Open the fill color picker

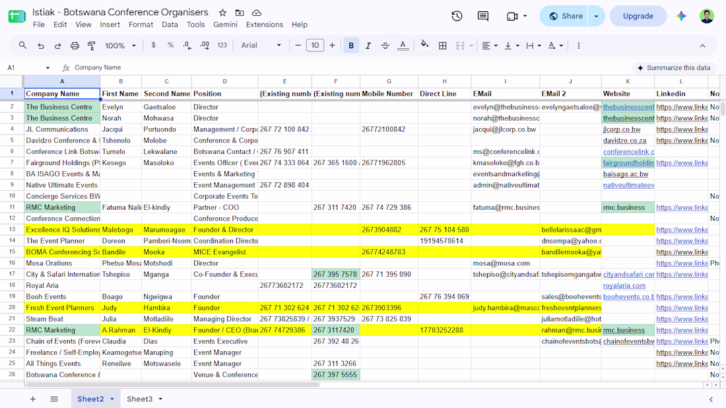pyautogui.click(x=424, y=46)
